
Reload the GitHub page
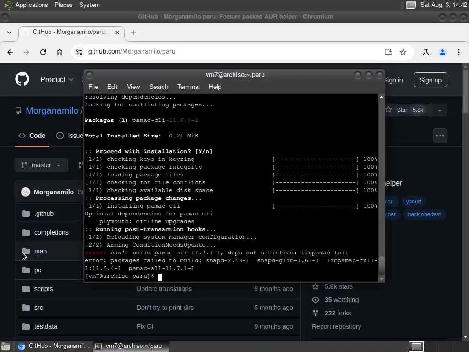click(x=43, y=52)
